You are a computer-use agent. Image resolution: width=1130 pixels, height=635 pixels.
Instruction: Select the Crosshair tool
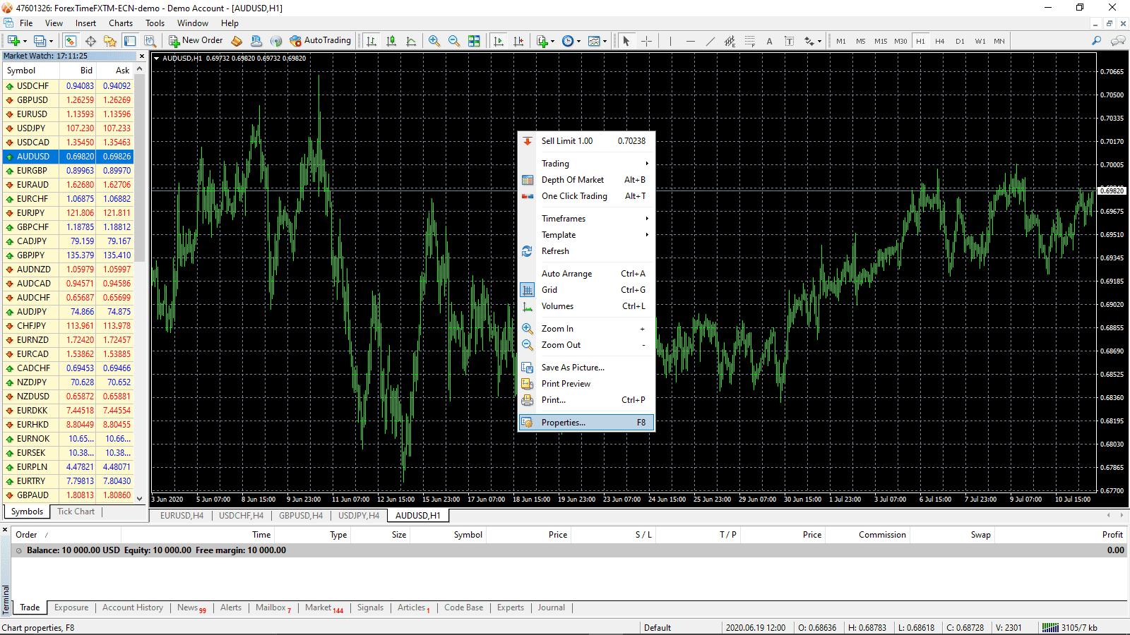tap(646, 40)
